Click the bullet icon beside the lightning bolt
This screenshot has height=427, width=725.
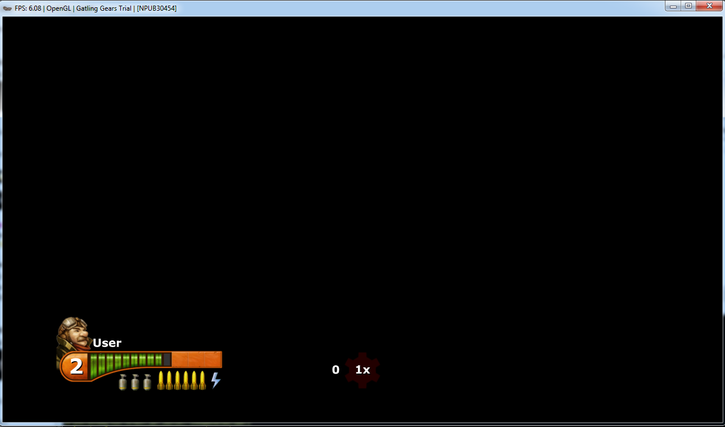click(203, 380)
